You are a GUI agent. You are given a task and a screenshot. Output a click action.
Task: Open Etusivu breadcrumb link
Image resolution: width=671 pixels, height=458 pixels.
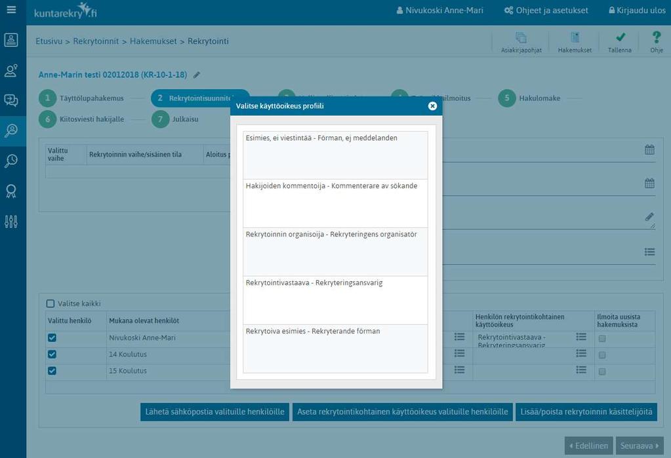[x=49, y=41]
